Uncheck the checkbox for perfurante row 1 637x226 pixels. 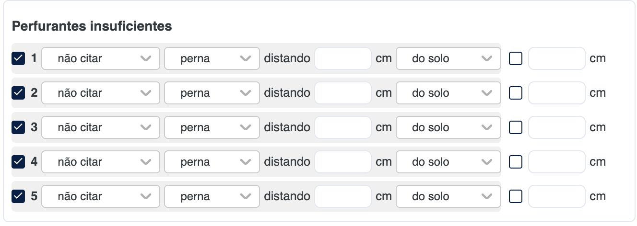point(18,58)
